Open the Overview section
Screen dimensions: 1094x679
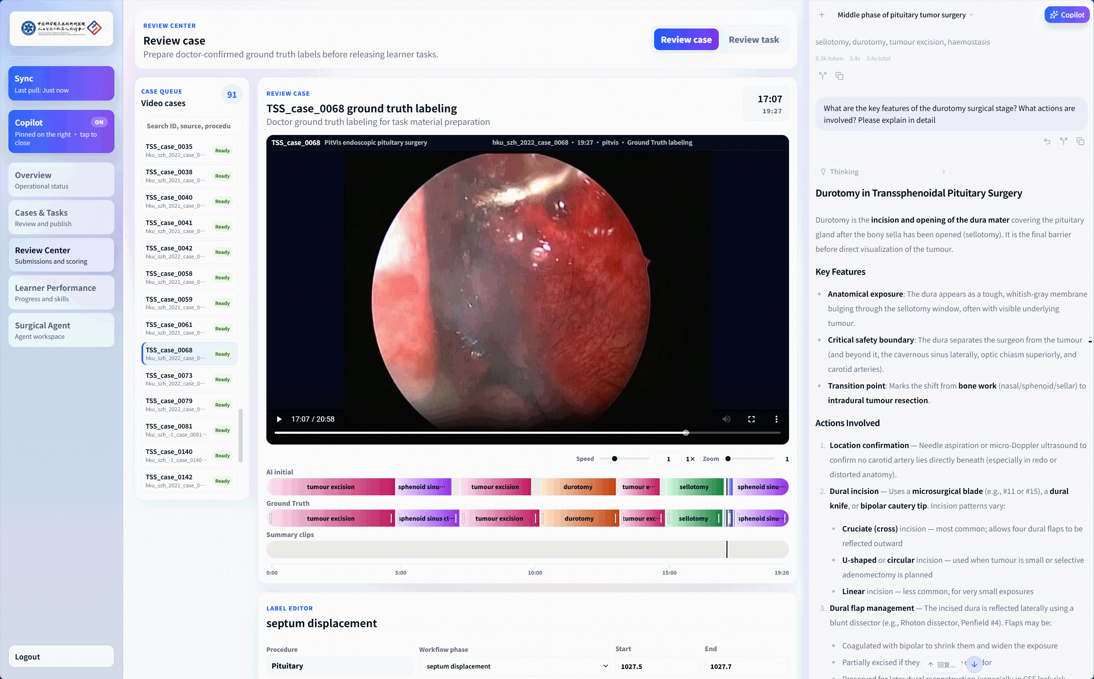tap(61, 180)
